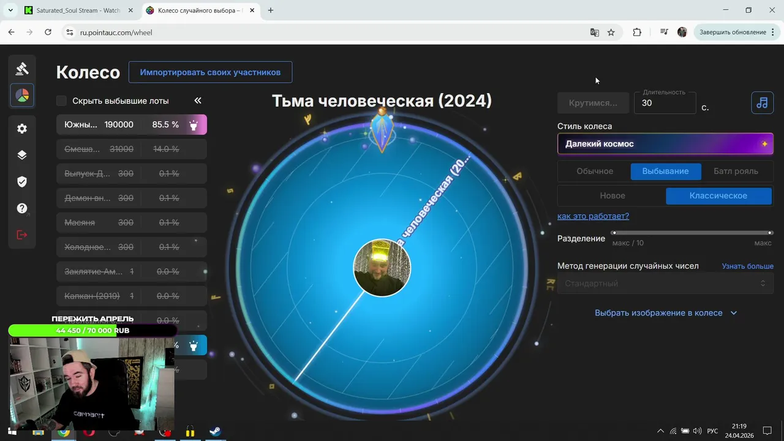Viewport: 784px width, 441px height.
Task: Select the Холодное... lot row
Action: point(132,247)
